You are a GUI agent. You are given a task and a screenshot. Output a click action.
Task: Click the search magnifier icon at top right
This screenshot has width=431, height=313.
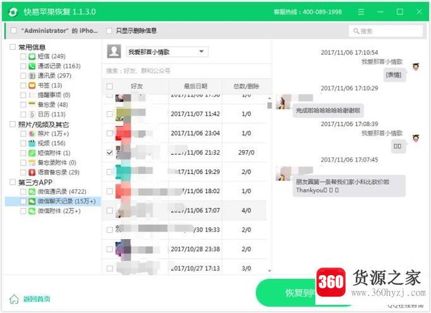(x=356, y=31)
